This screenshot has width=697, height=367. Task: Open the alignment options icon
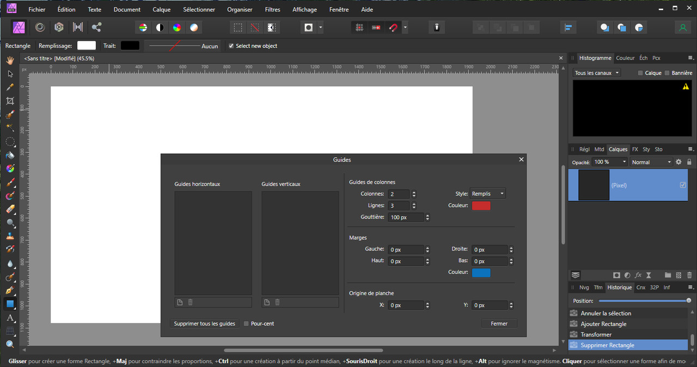[568, 27]
